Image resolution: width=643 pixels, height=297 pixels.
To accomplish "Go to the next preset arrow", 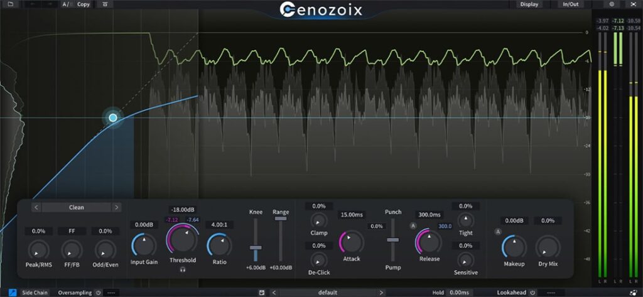I will pyautogui.click(x=381, y=293).
